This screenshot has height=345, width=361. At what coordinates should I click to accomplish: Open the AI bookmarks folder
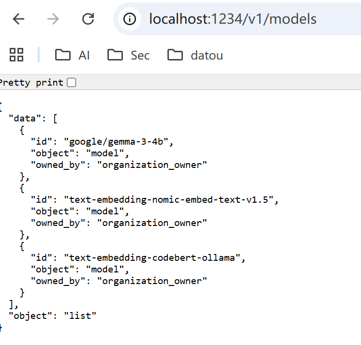[72, 55]
